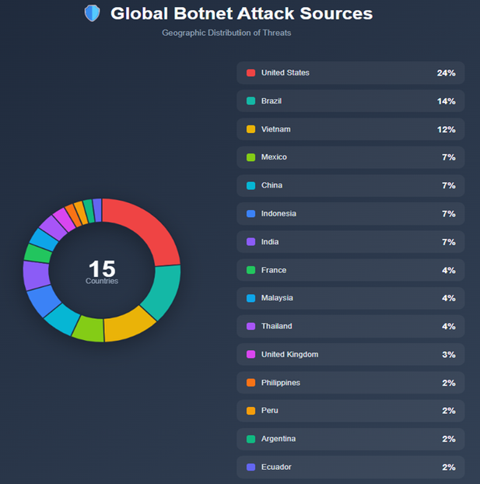
Task: Select the United Kingdom magenta swatch
Action: point(251,354)
